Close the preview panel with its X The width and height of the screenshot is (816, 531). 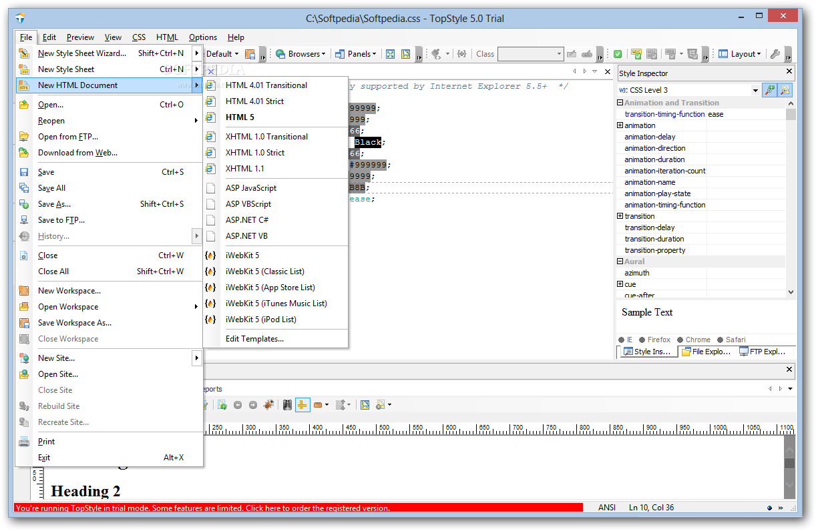click(790, 369)
